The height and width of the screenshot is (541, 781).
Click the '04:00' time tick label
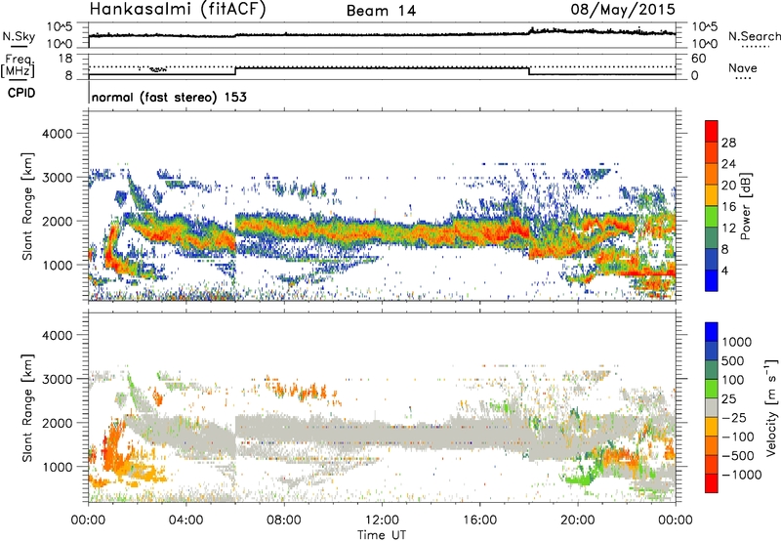pos(186,520)
